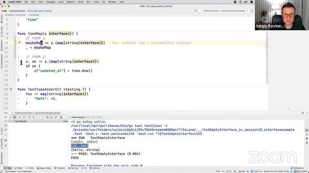Click the memory indicator in status bar
Viewport: 309px width, 173px height.
(x=301, y=172)
